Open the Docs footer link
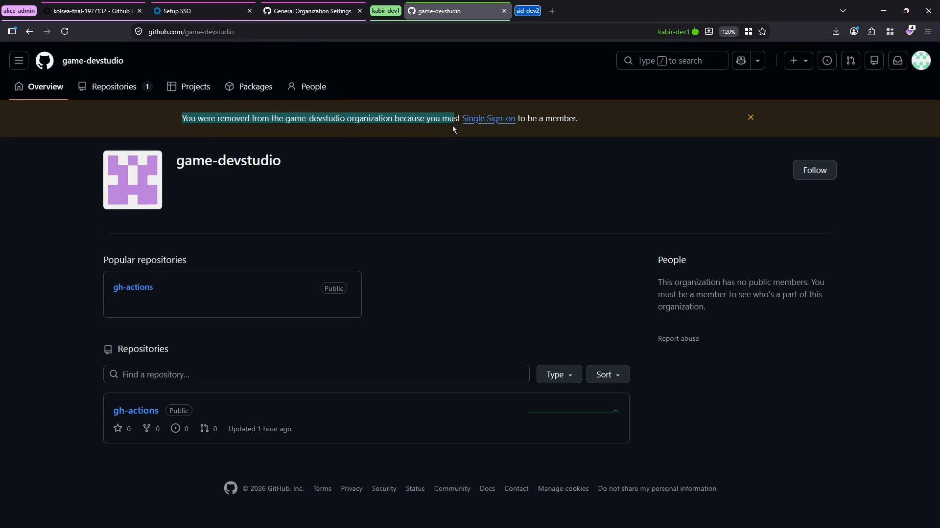This screenshot has height=528, width=940. [487, 488]
